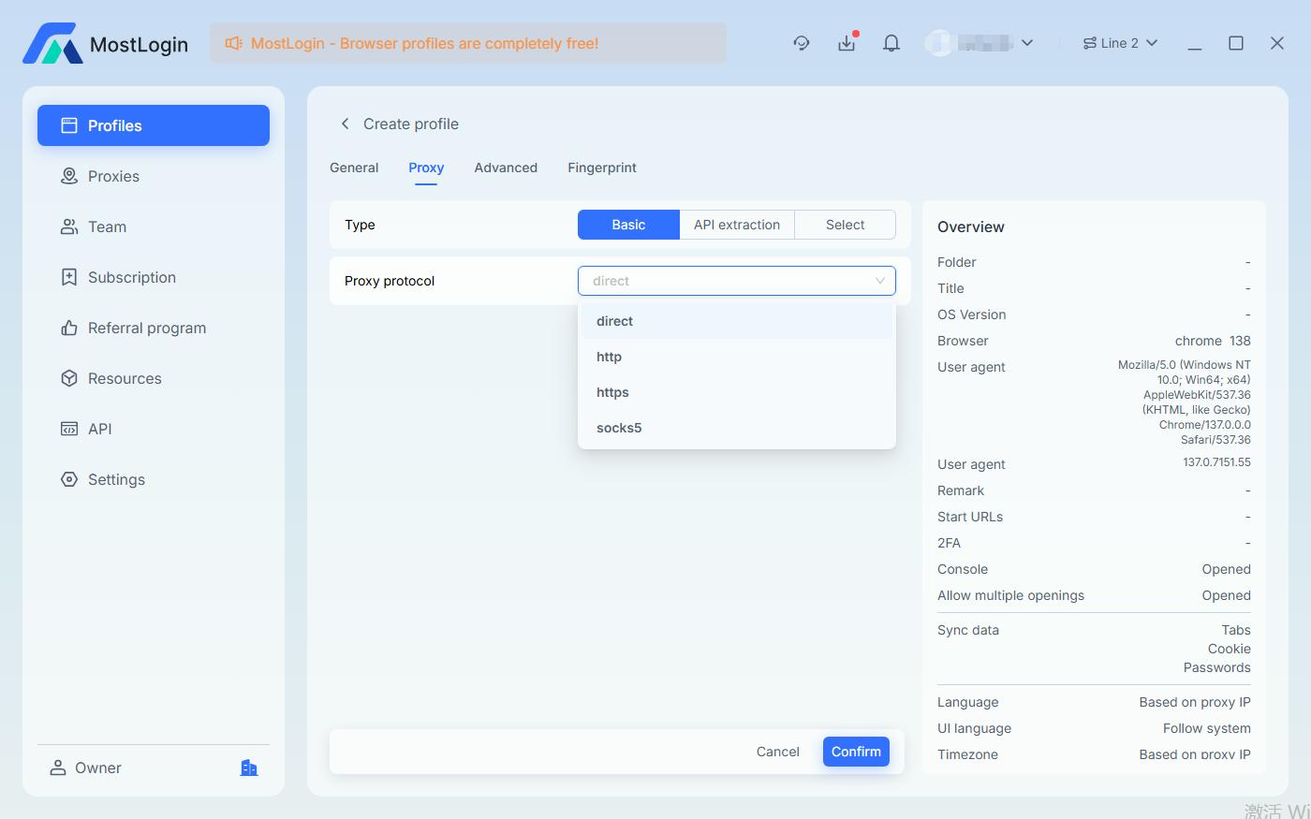The width and height of the screenshot is (1311, 819).
Task: Click the Proxies location pin icon
Action: tap(69, 176)
